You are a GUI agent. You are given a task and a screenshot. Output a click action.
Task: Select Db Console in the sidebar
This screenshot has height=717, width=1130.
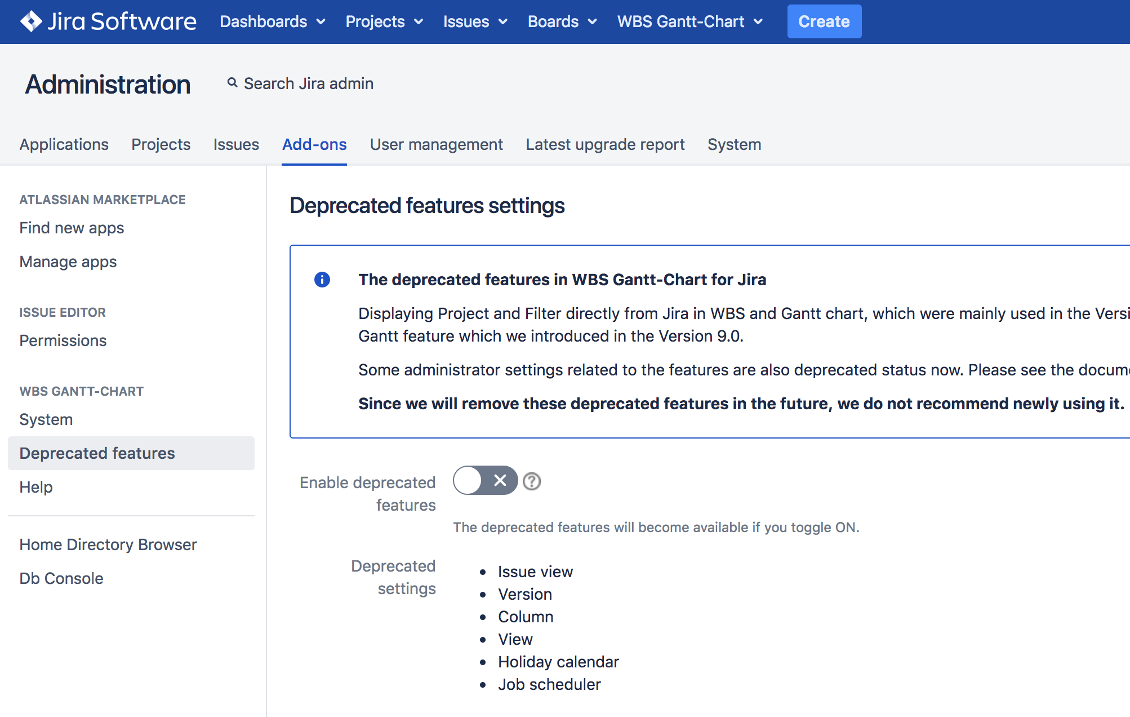click(61, 578)
